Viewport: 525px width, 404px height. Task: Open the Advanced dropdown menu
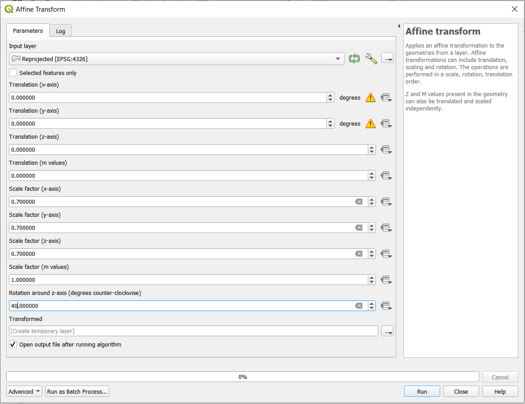pyautogui.click(x=24, y=391)
